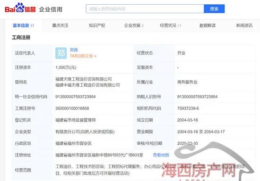Go to the 新闻资讯 tab
Image resolution: width=260 pixels, height=181 pixels.
tap(244, 25)
